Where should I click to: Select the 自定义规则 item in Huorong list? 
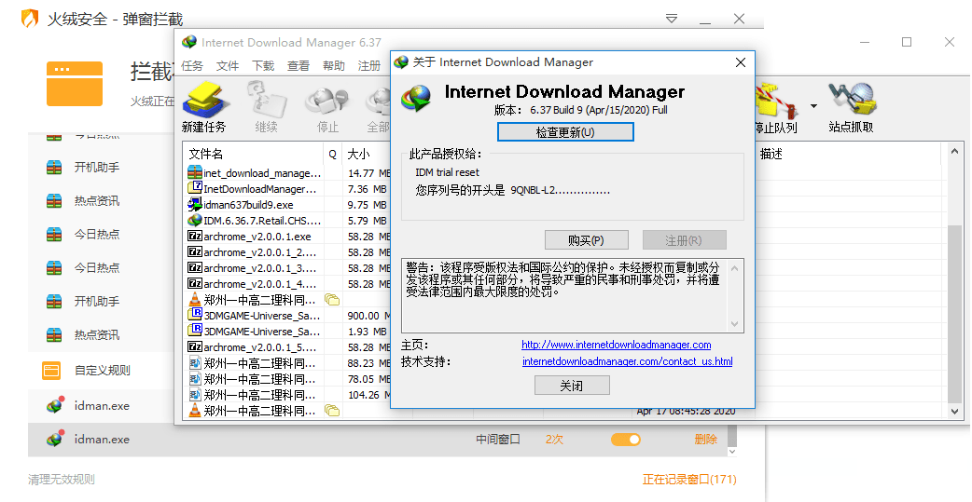tap(103, 371)
